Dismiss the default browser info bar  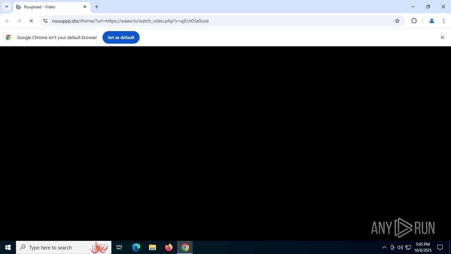tap(442, 37)
